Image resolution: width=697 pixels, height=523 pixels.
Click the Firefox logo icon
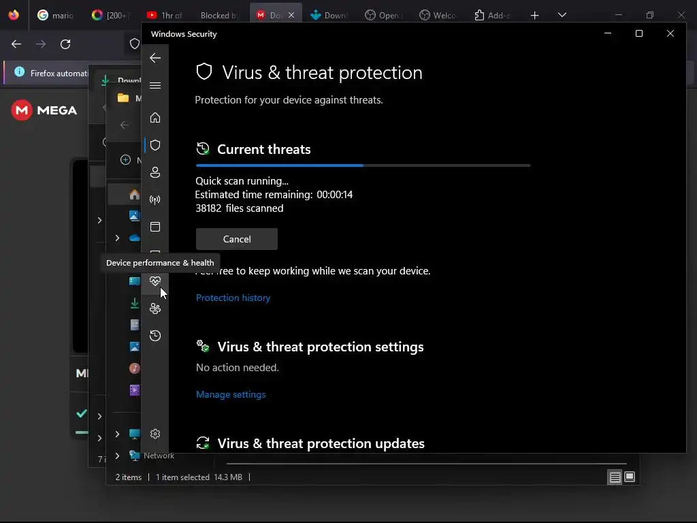(x=14, y=15)
